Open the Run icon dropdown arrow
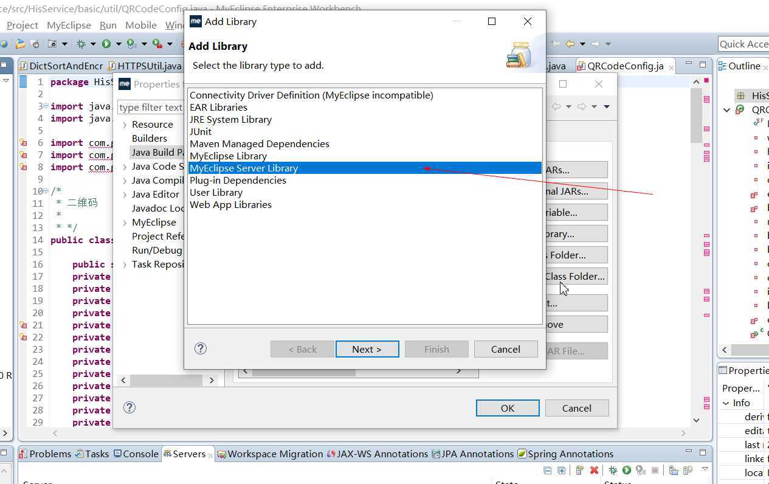This screenshot has width=769, height=484. (119, 44)
